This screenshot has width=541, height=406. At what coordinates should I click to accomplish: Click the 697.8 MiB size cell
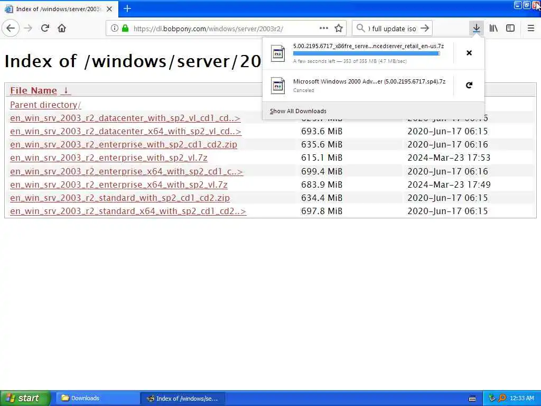pyautogui.click(x=322, y=211)
